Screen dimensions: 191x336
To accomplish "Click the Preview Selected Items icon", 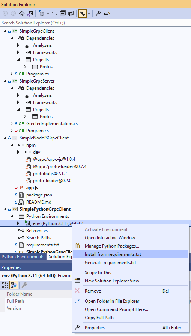I will (106, 14).
